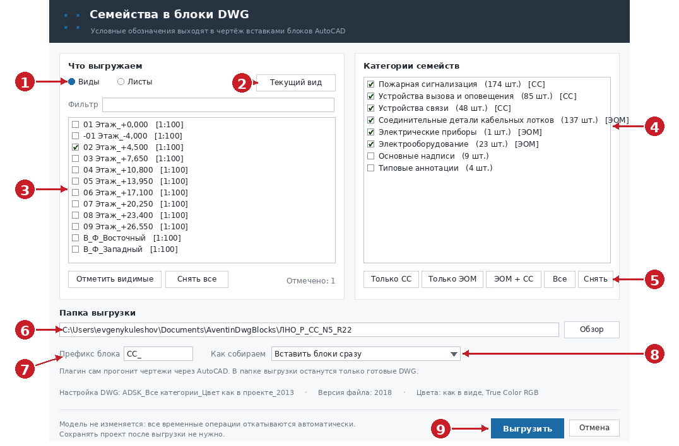Check the 03 Этаж_+7,650 view checkbox

(75, 159)
